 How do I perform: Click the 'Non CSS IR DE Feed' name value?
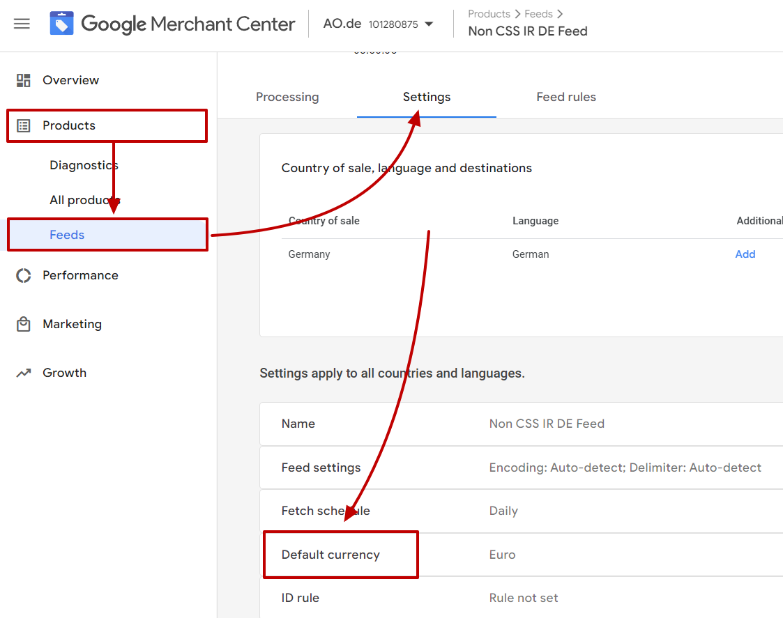point(547,424)
